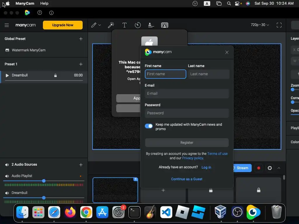Add a new audio source

coord(81,165)
